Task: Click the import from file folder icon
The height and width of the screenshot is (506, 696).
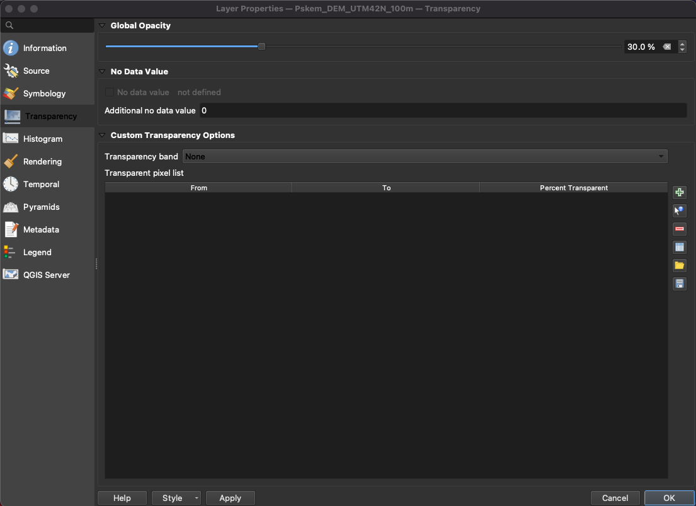Action: (679, 266)
